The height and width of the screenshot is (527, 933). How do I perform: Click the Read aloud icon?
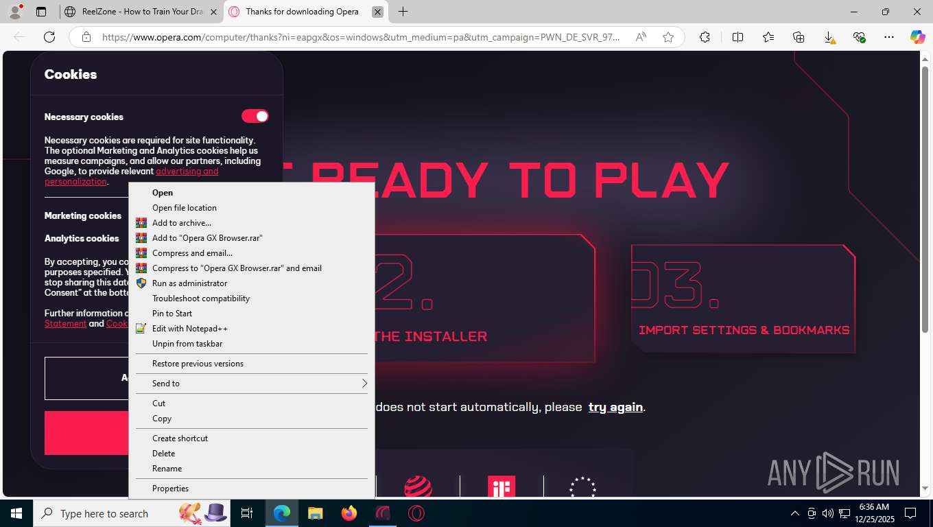(x=641, y=37)
